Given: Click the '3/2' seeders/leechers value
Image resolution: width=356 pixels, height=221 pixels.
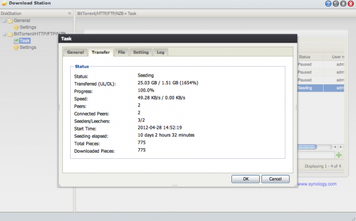Looking at the screenshot, I should (x=141, y=120).
